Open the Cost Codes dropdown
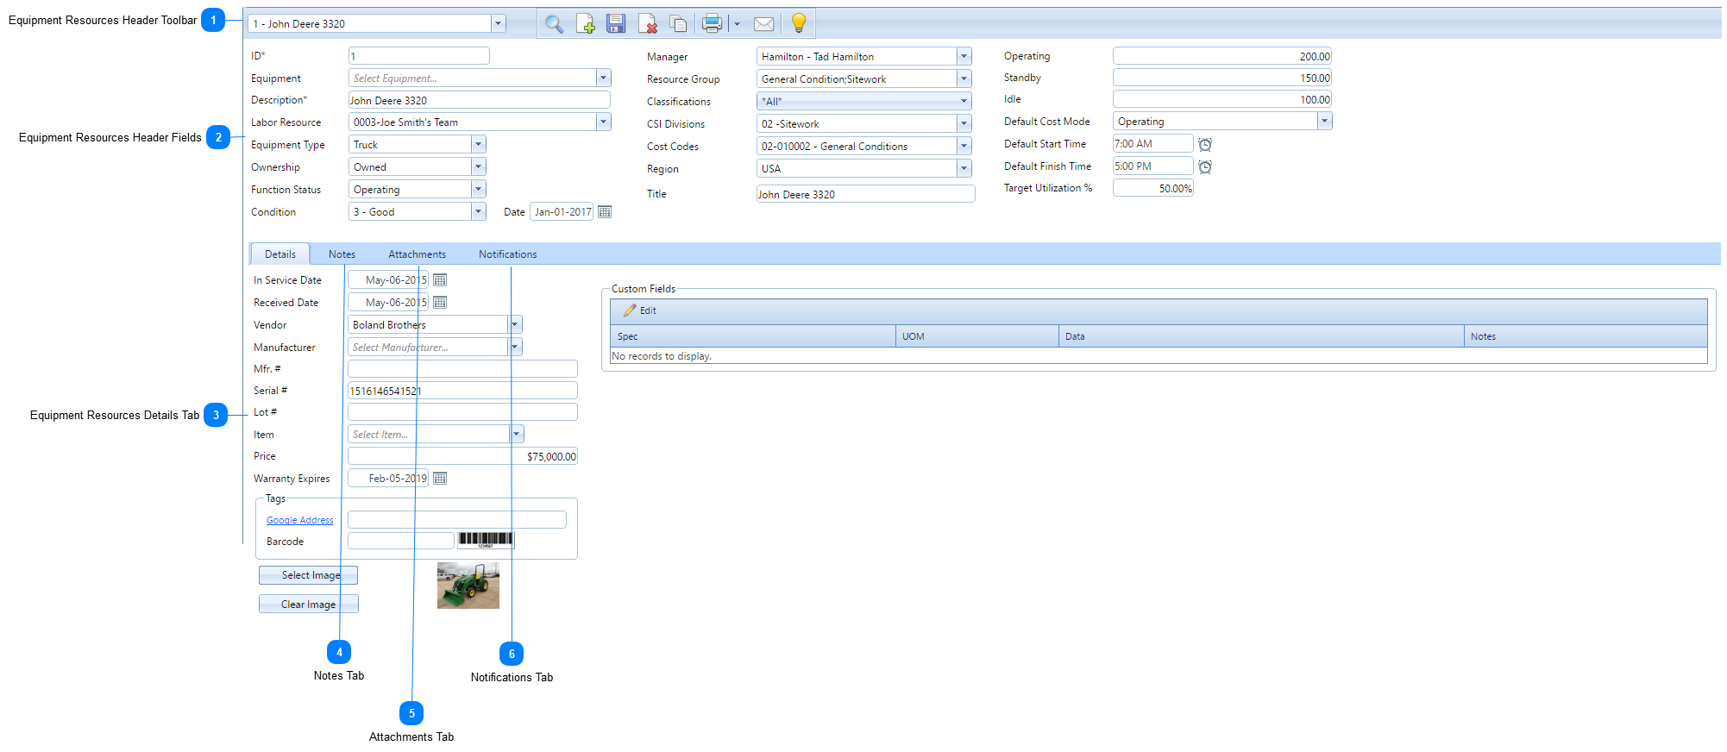The width and height of the screenshot is (1727, 752). [964, 147]
